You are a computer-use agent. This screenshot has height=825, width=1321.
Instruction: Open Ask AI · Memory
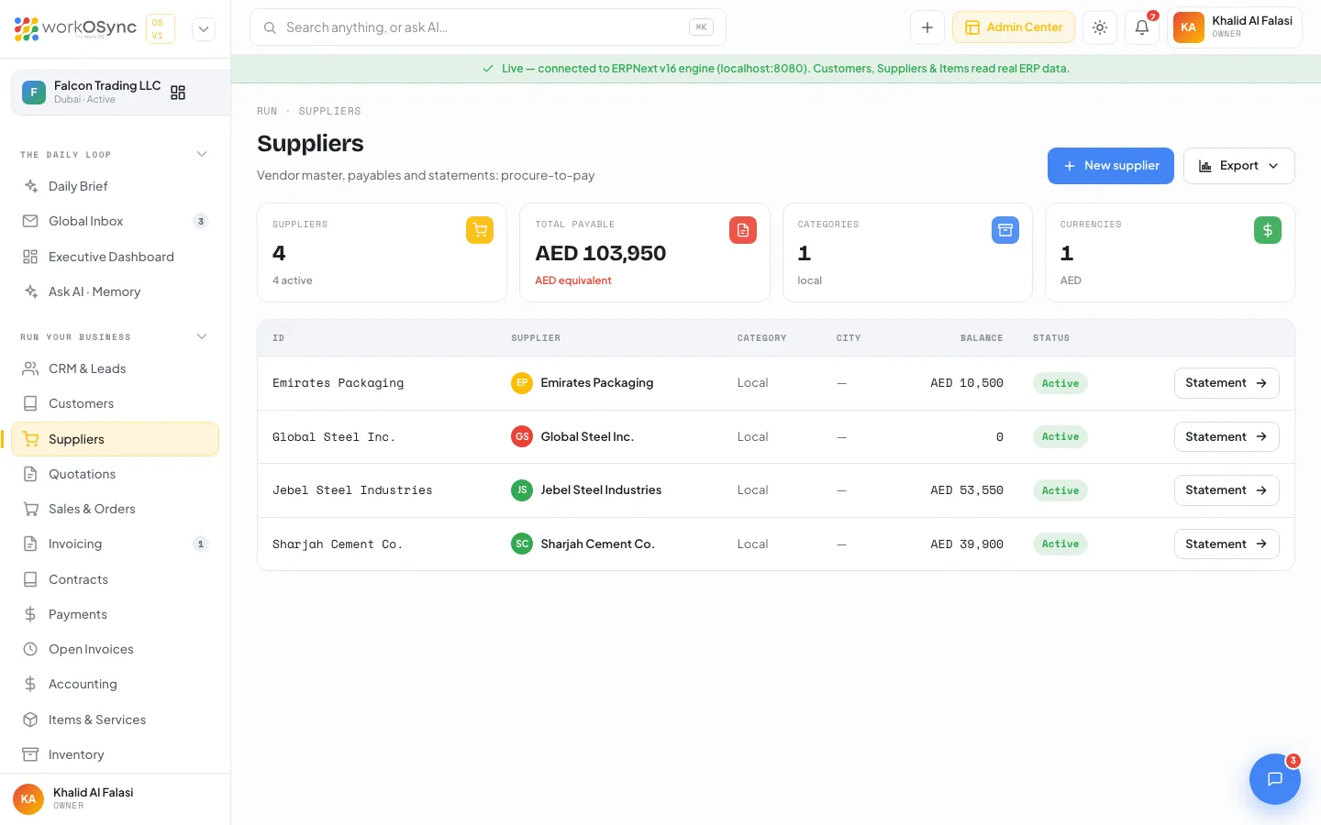(115, 291)
